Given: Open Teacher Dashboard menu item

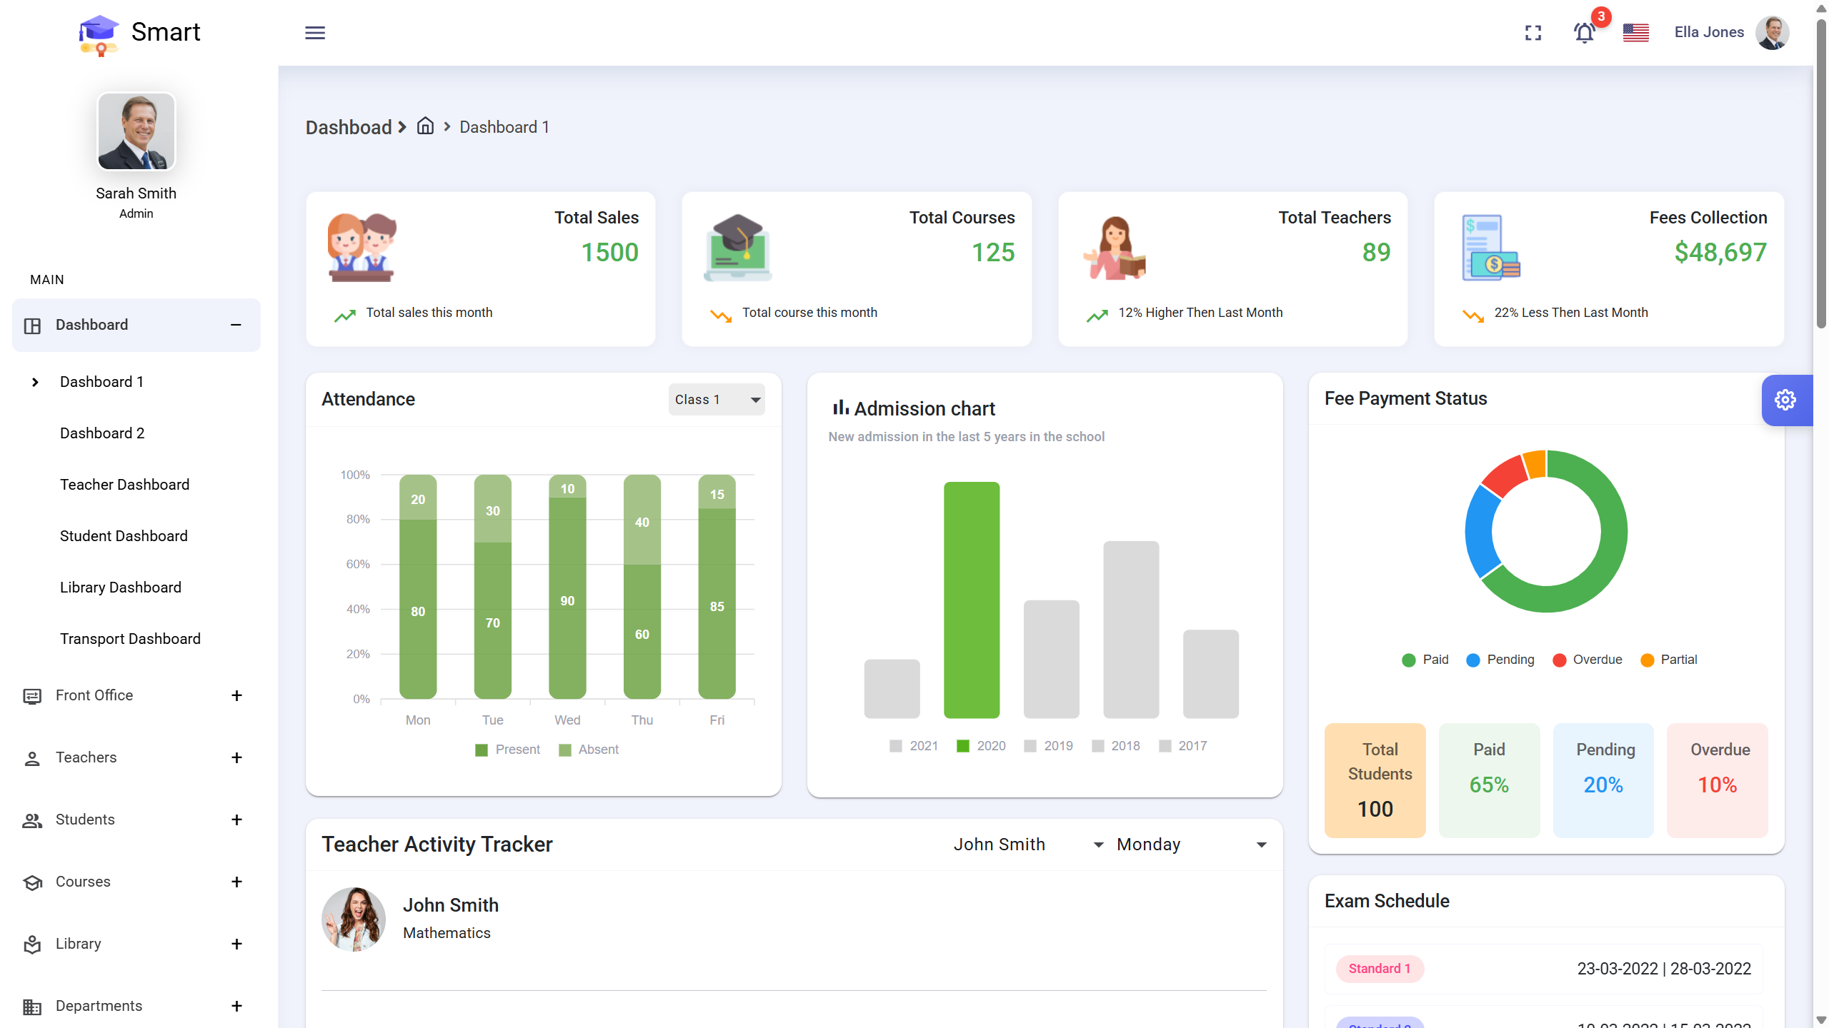Looking at the screenshot, I should pos(124,485).
